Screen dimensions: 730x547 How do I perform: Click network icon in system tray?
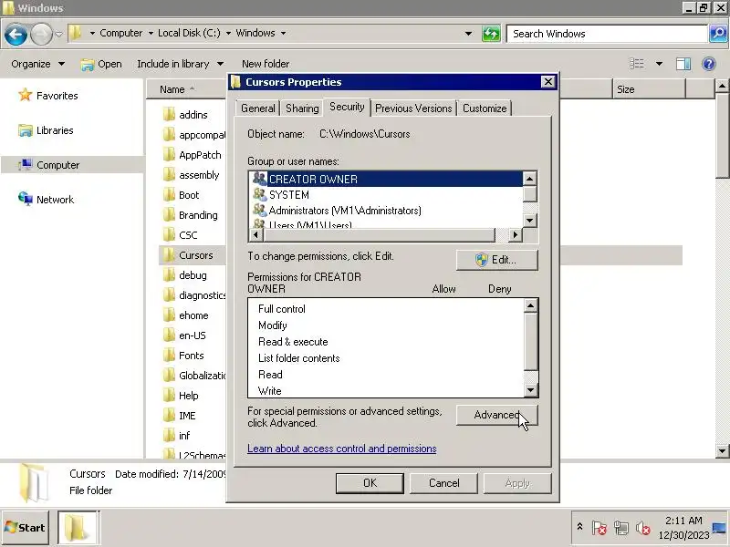point(621,528)
